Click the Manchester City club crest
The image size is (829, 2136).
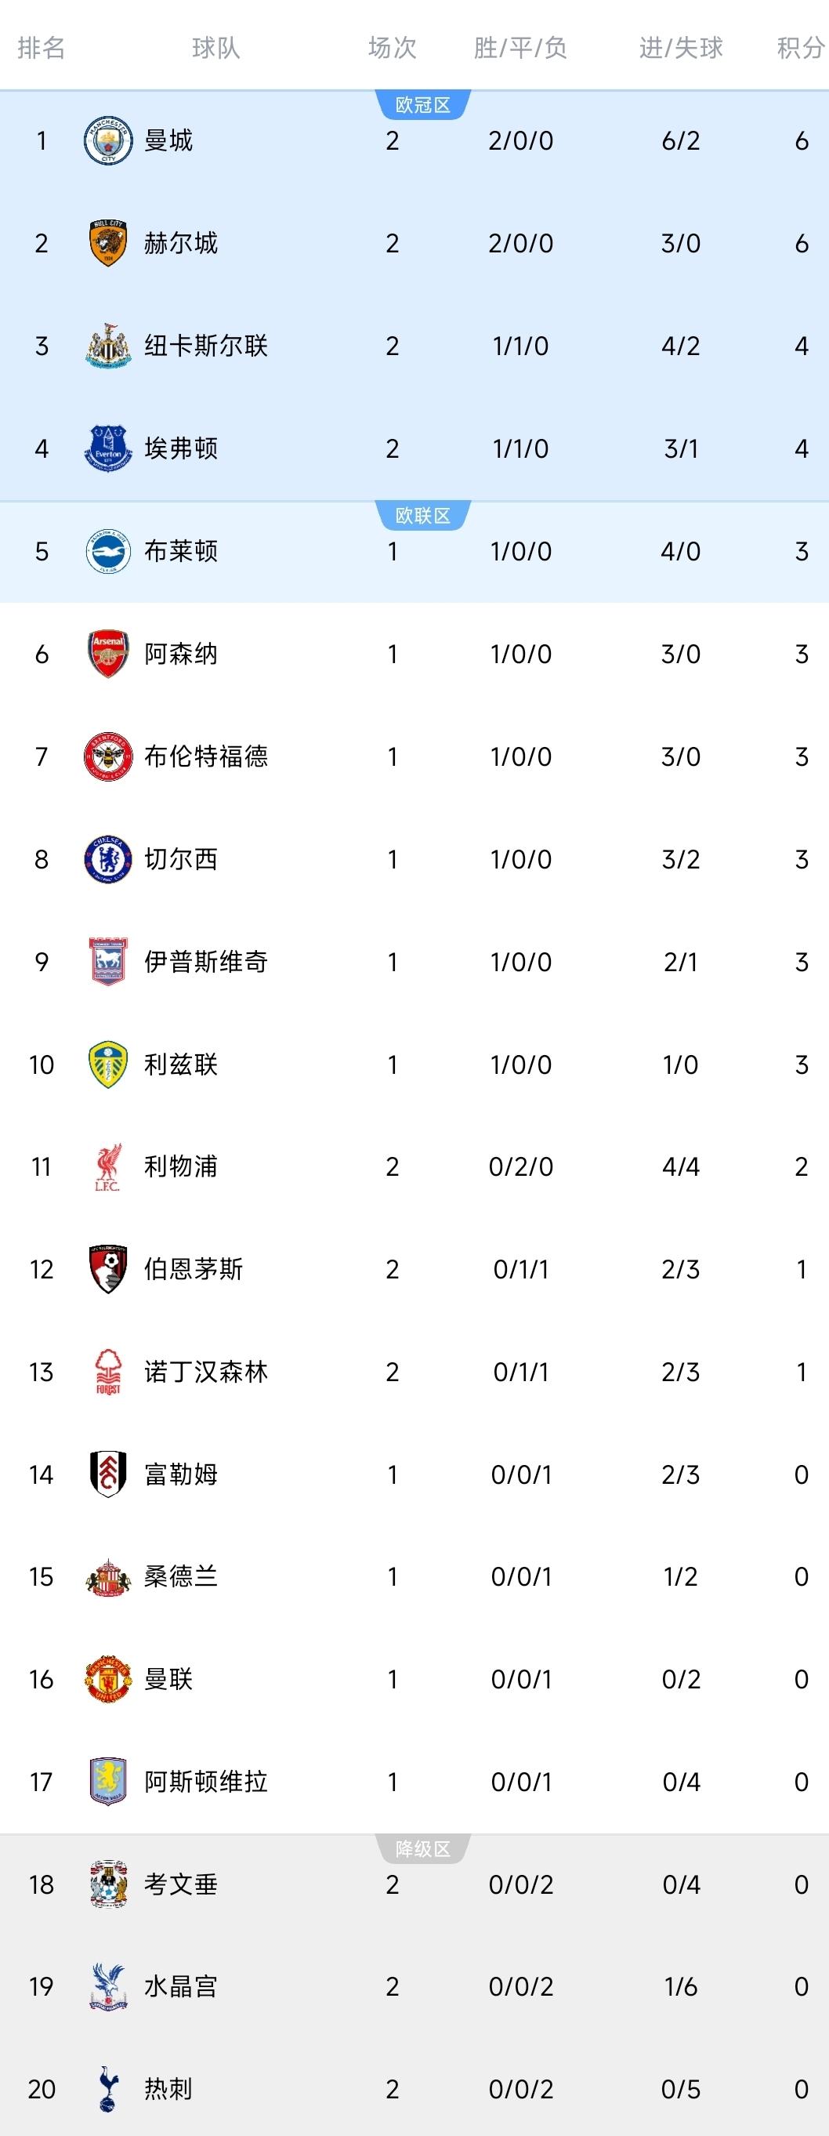pos(108,141)
